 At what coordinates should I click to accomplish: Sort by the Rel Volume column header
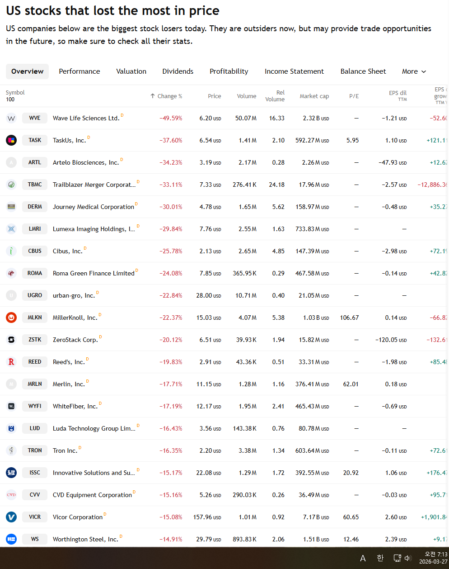coord(275,96)
